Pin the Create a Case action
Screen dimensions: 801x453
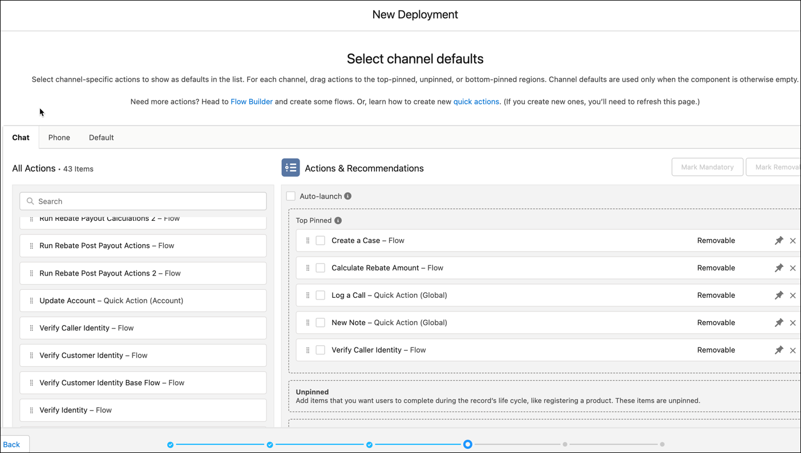(x=779, y=240)
